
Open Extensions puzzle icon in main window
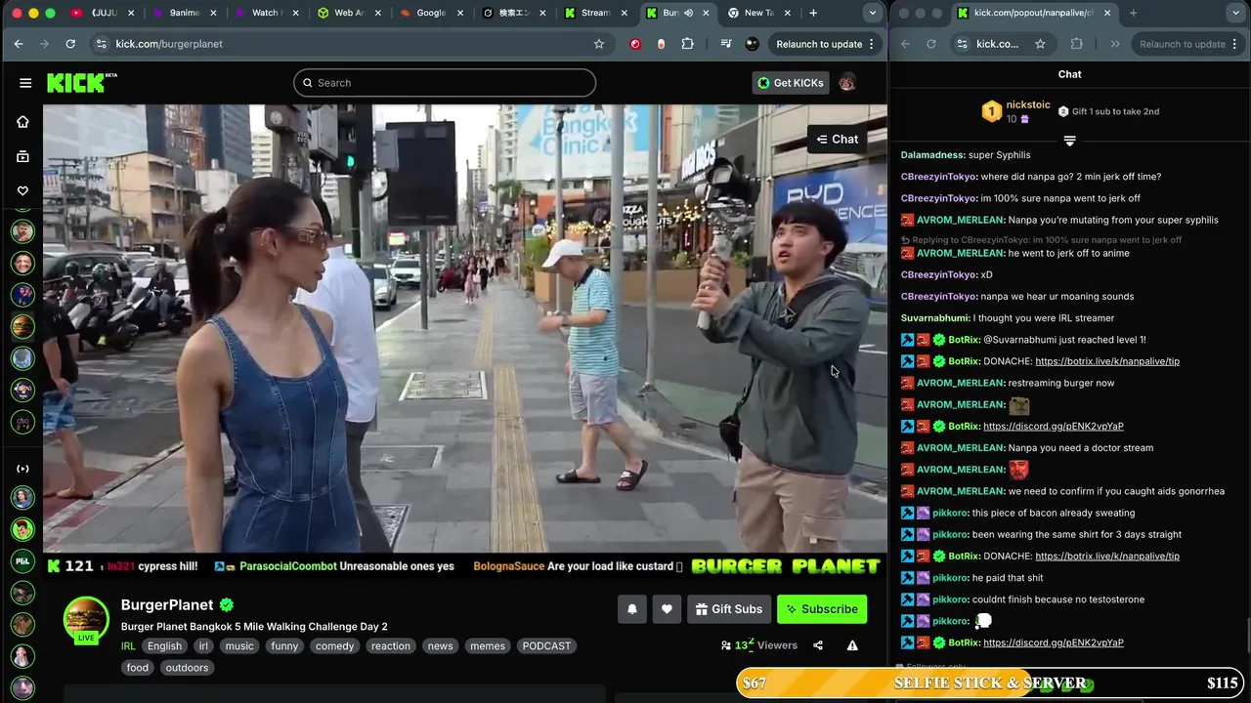[x=688, y=44]
